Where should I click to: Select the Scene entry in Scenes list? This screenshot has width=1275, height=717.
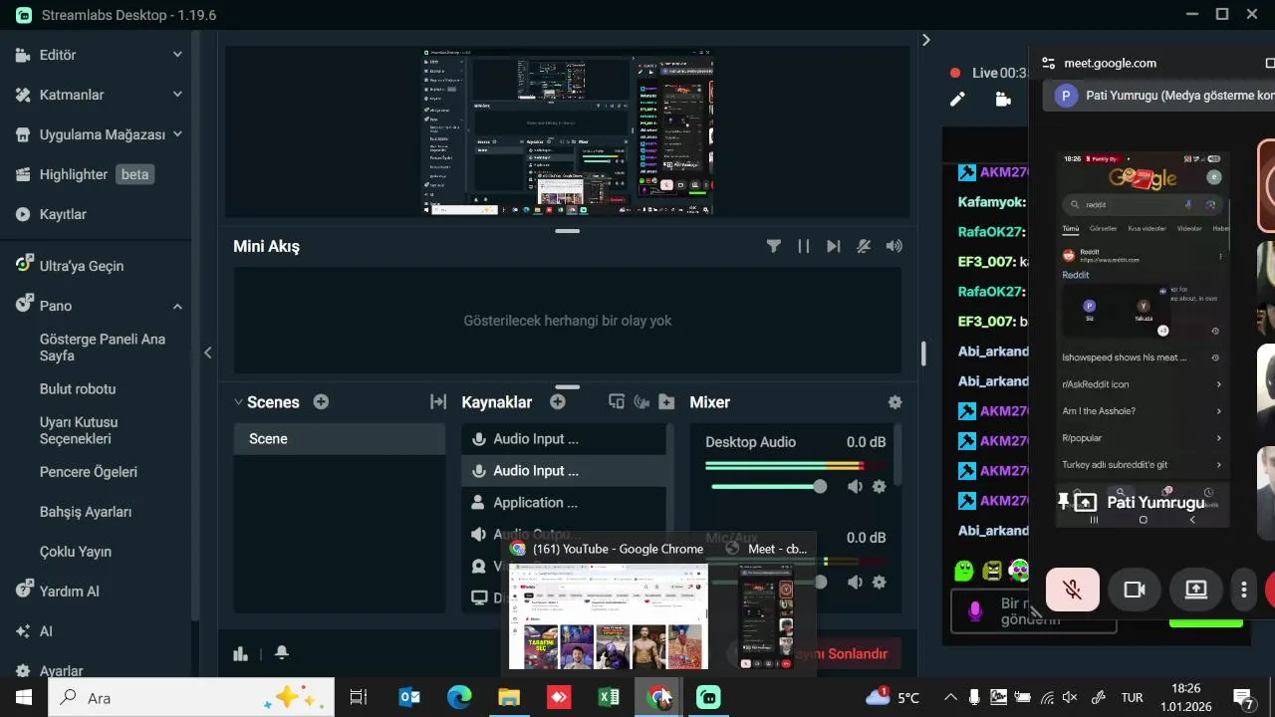point(340,439)
